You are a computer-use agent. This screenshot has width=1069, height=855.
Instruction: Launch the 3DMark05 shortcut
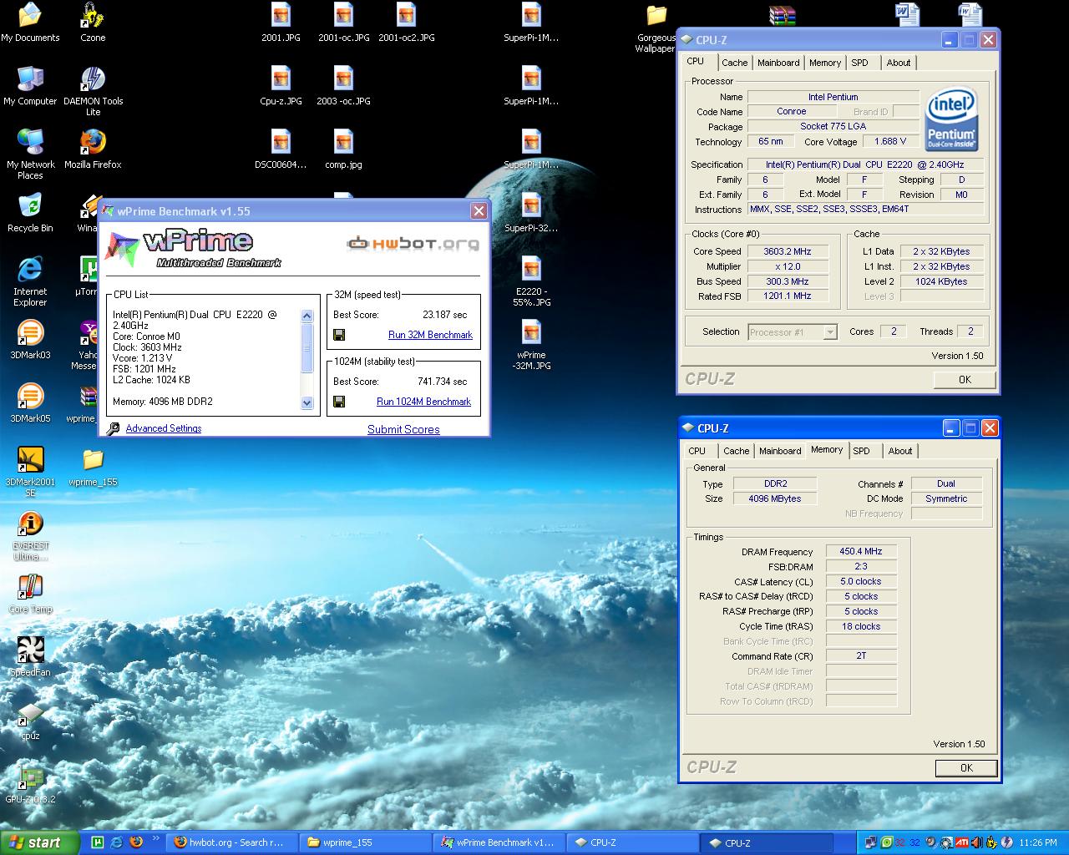[x=30, y=402]
